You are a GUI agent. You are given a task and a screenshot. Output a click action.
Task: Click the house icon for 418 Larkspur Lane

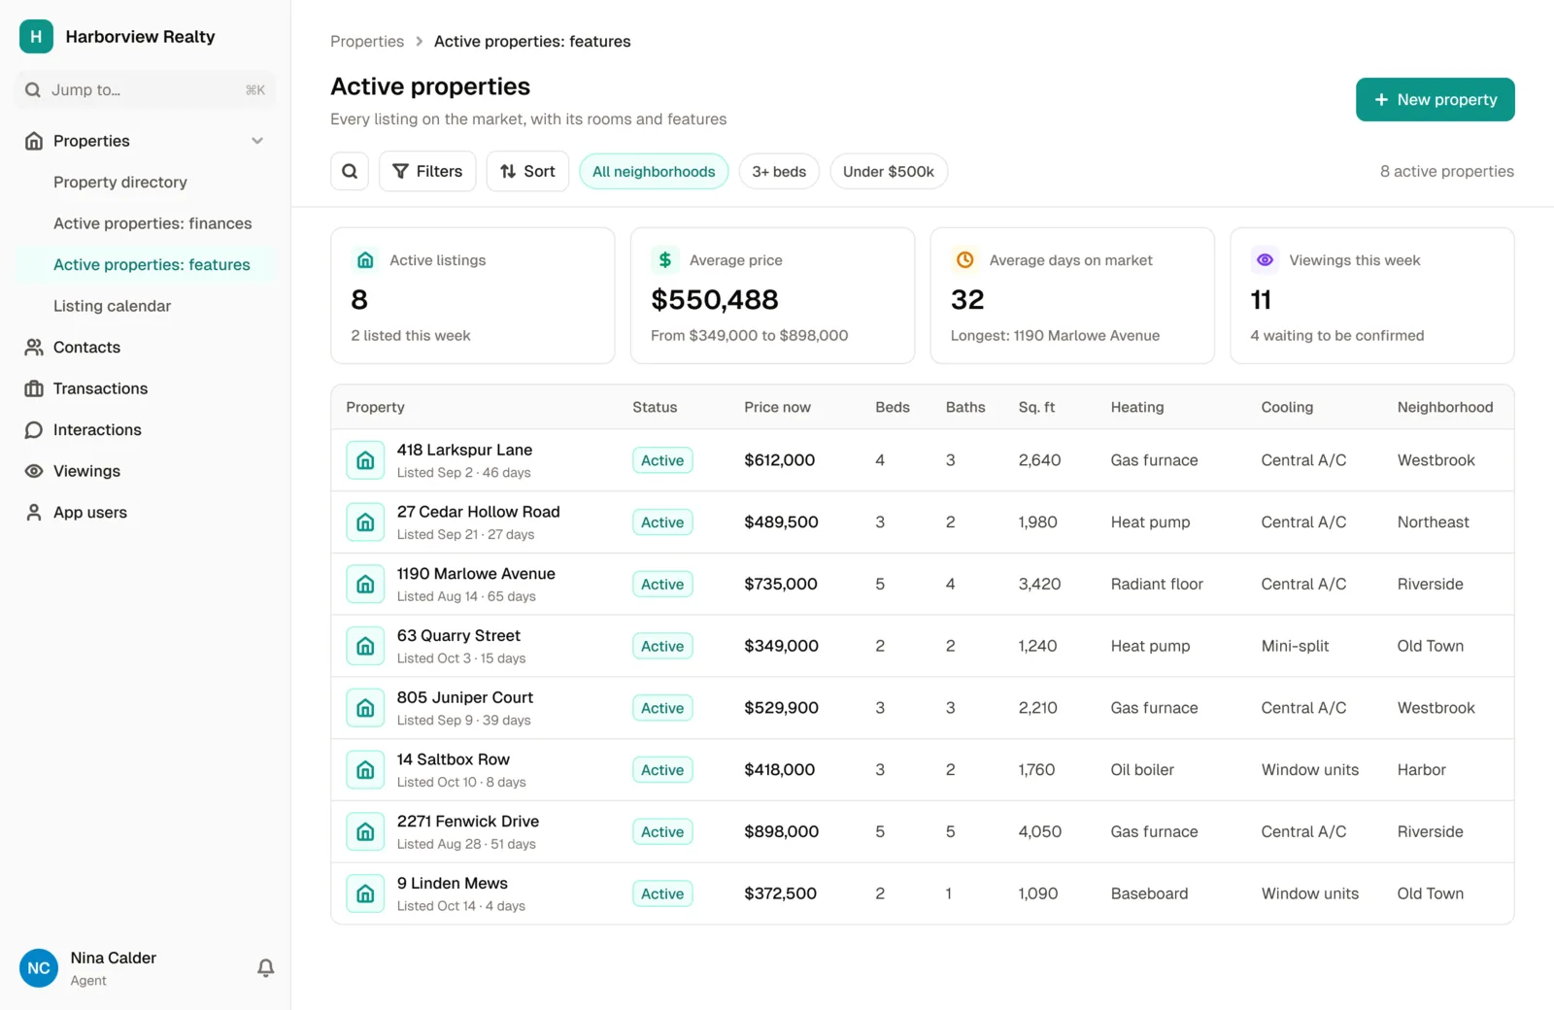(365, 460)
